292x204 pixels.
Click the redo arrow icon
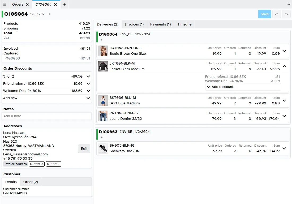pyautogui.click(x=286, y=14)
